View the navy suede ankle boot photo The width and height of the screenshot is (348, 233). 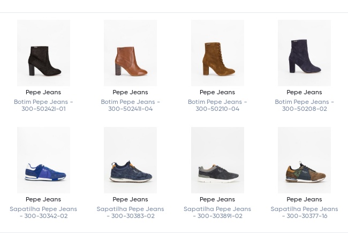pos(304,54)
